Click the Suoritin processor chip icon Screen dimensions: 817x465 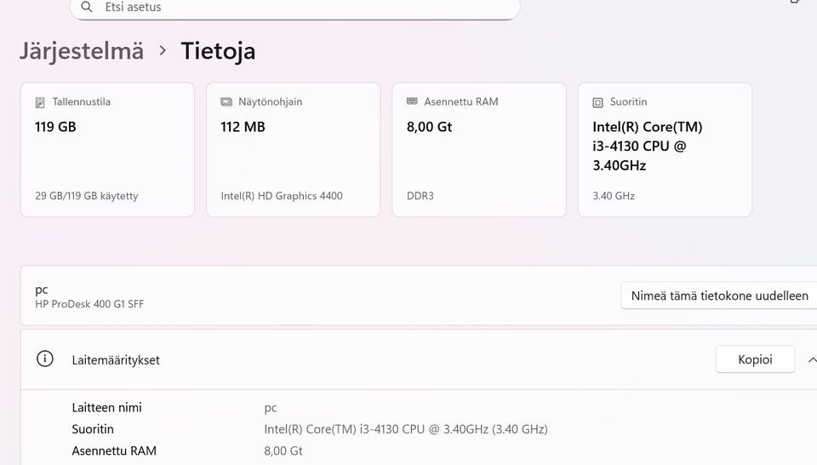(598, 102)
